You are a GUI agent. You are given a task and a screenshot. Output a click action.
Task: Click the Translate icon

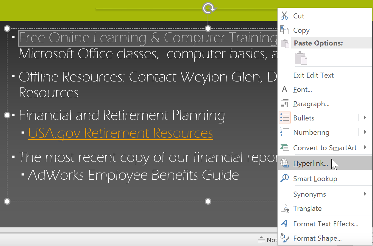tap(285, 209)
